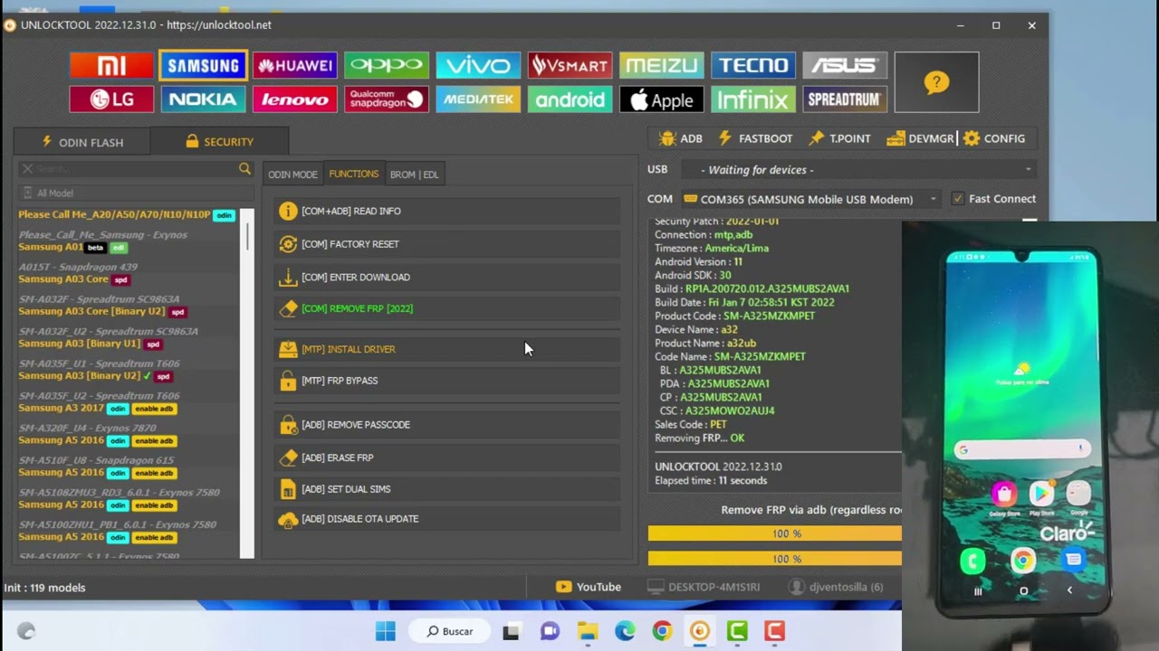Open the Vsmart brand tile
Viewport: 1159px width, 651px height.
click(570, 65)
